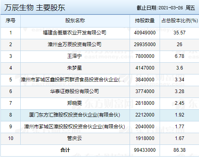This screenshot has width=199, height=157.
Task: Click percentage value 6.78
Action: tap(180, 56)
